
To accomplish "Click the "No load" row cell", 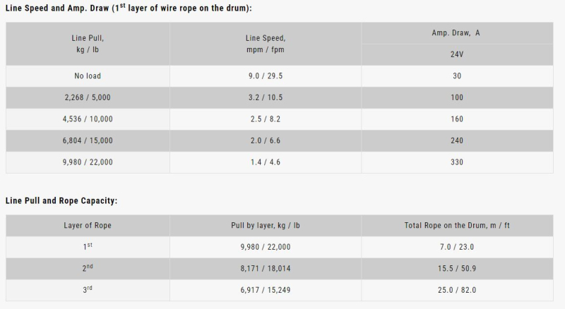I will point(87,76).
